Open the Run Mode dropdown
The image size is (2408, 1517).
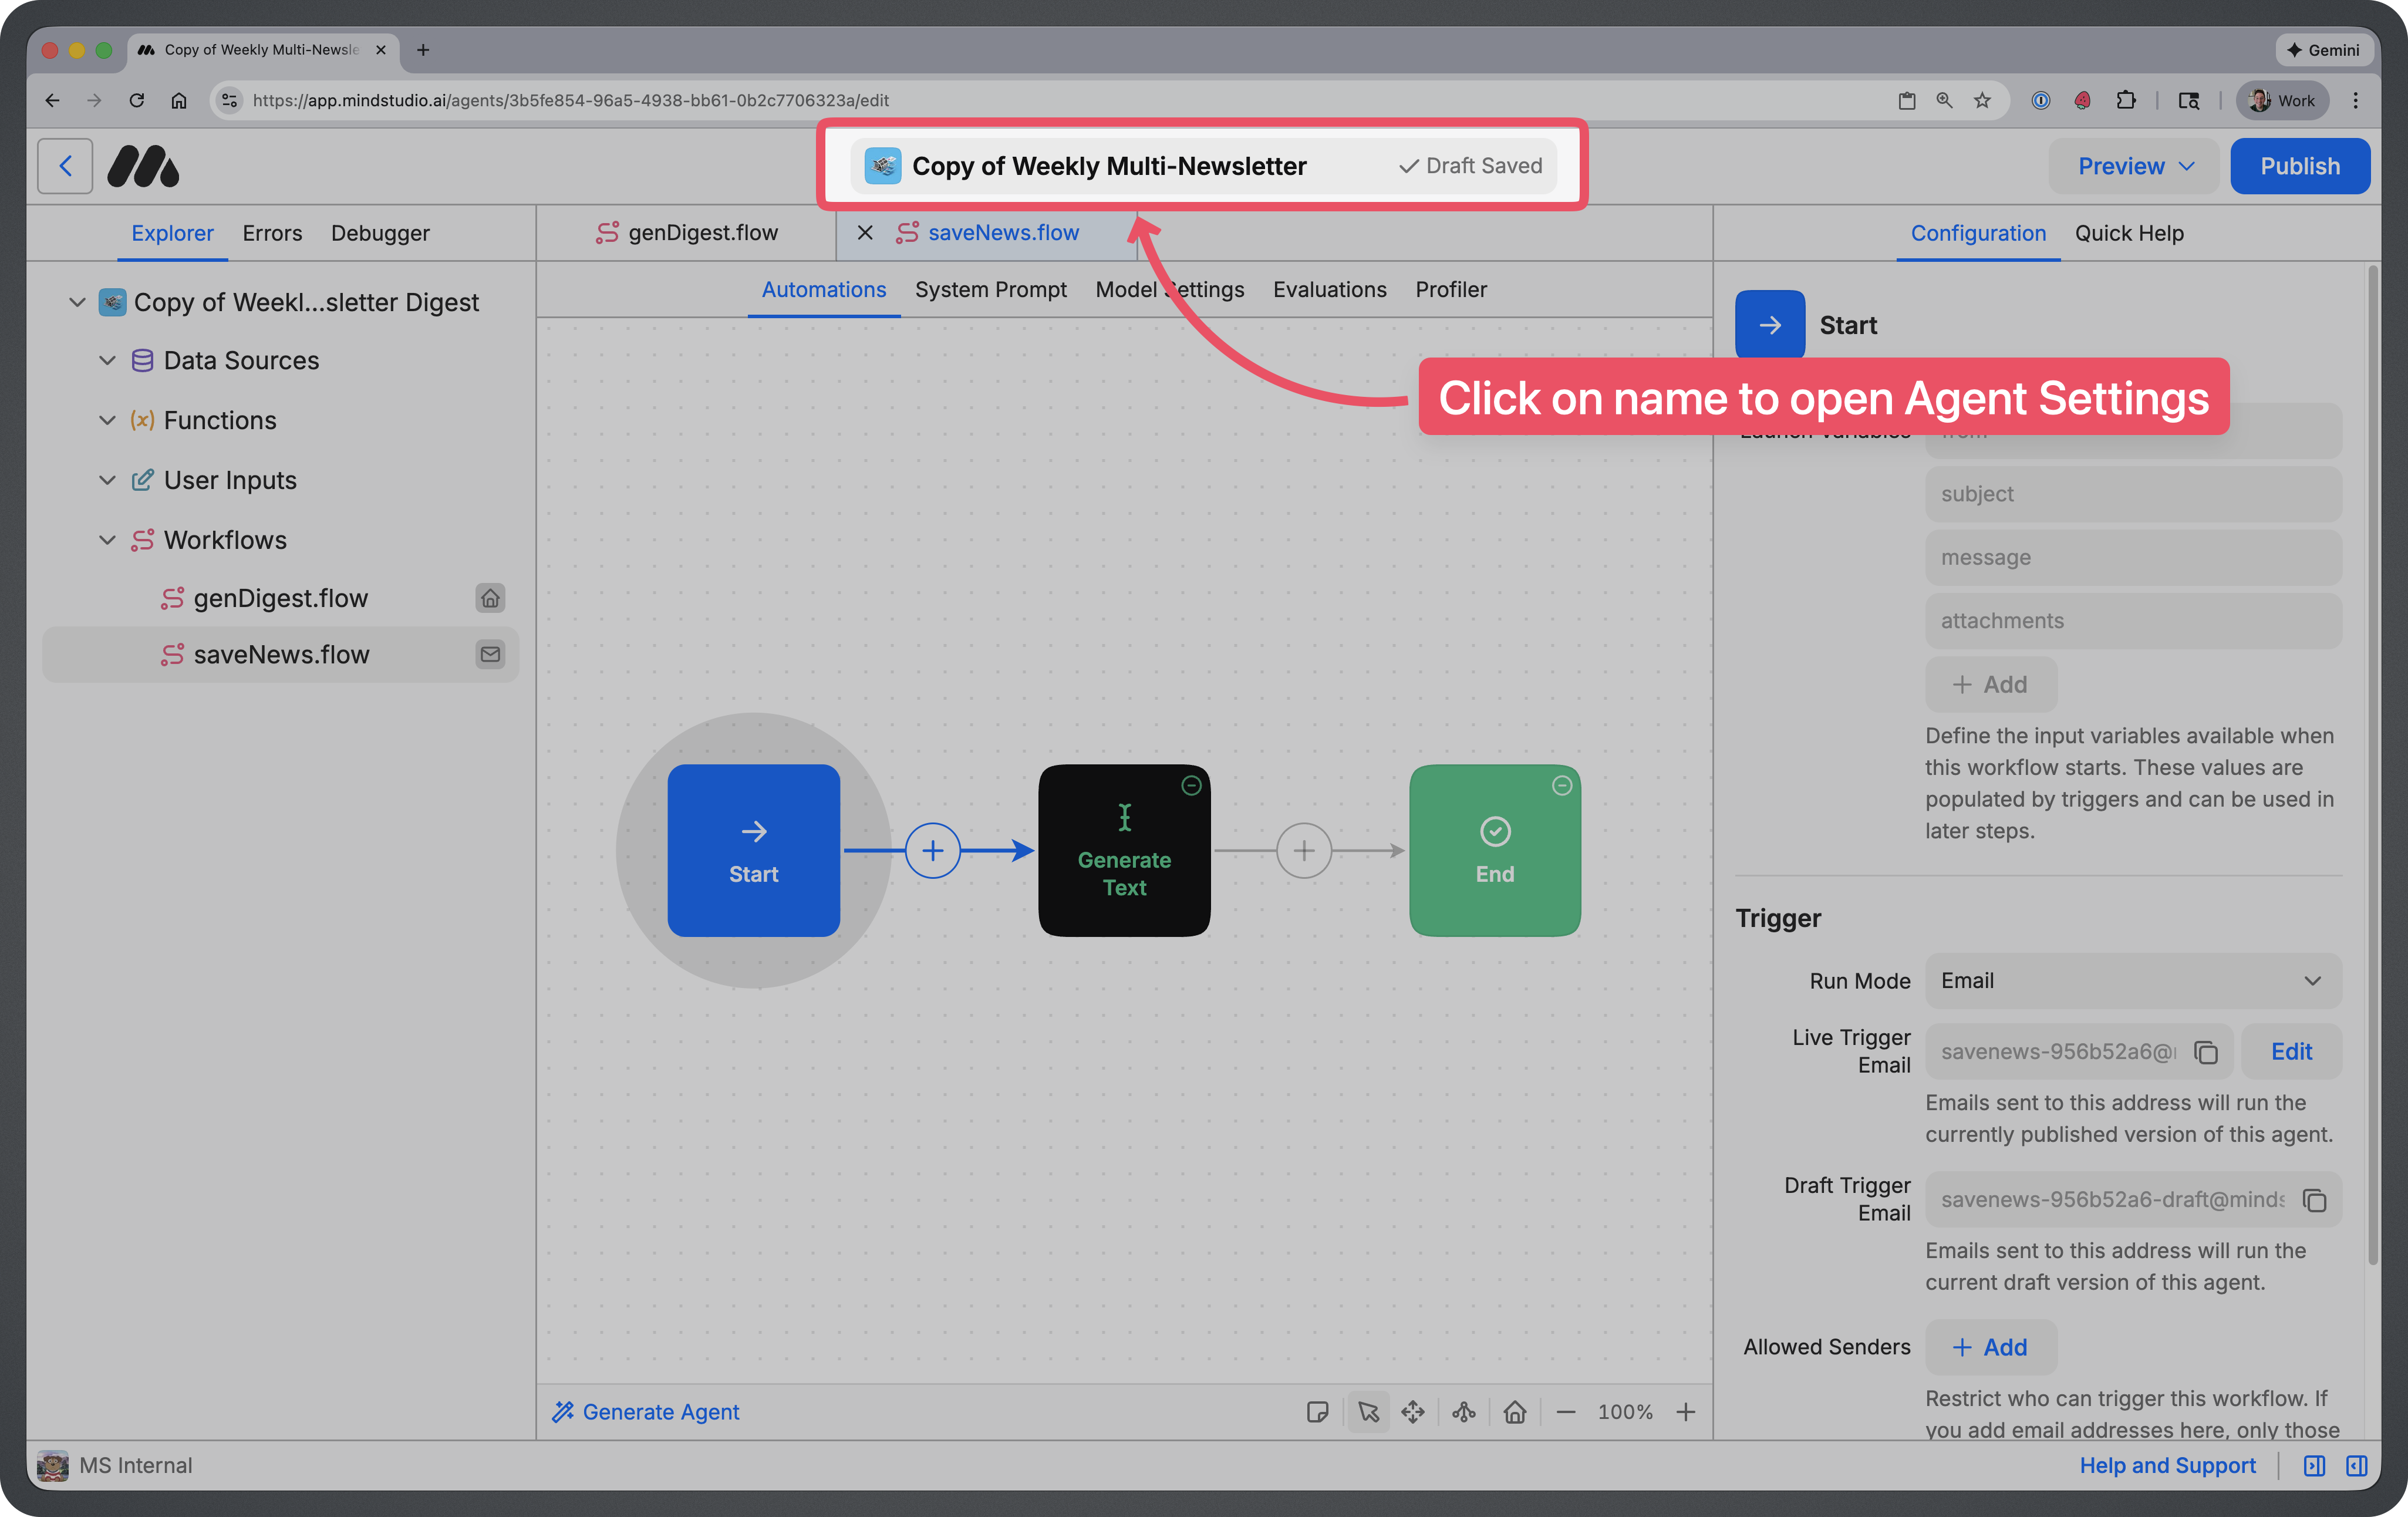click(x=2132, y=980)
